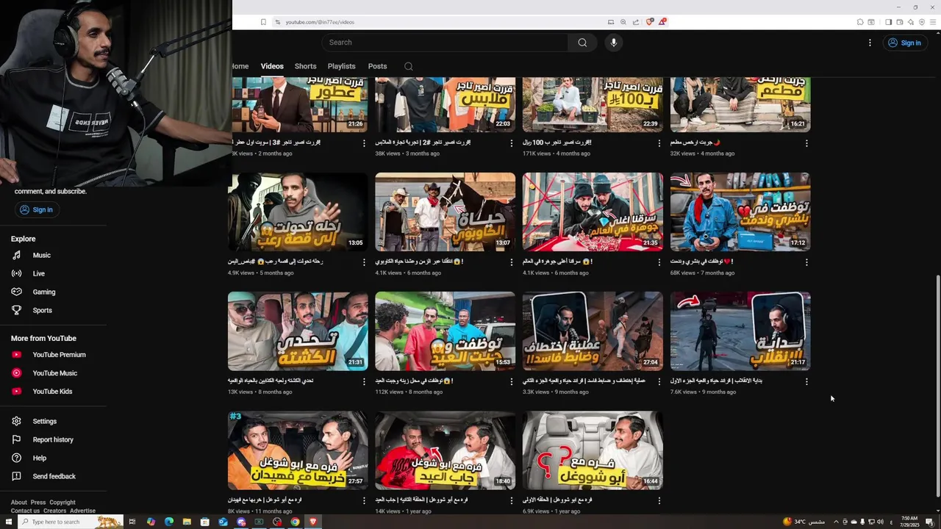Open the browser hamburger menu

point(933,22)
